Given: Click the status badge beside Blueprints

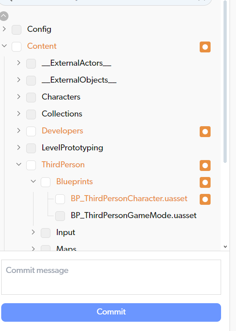Looking at the screenshot, I should 205,182.
